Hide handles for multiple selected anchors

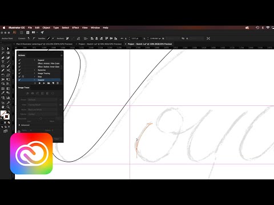pos(53,38)
